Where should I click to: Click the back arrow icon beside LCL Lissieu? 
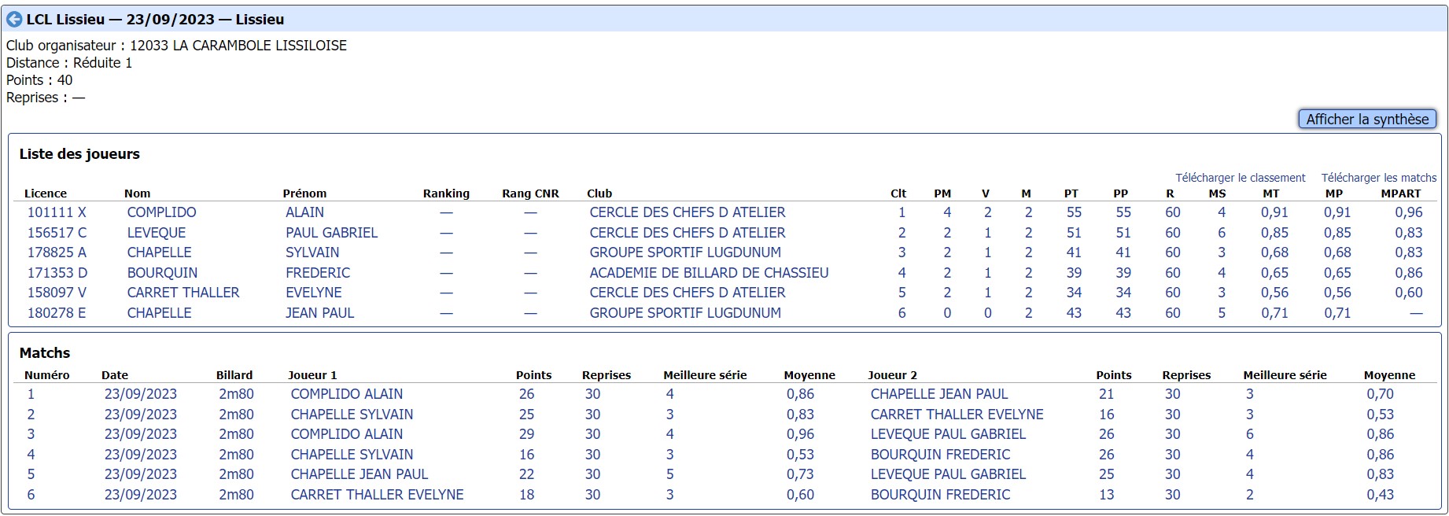pyautogui.click(x=14, y=19)
